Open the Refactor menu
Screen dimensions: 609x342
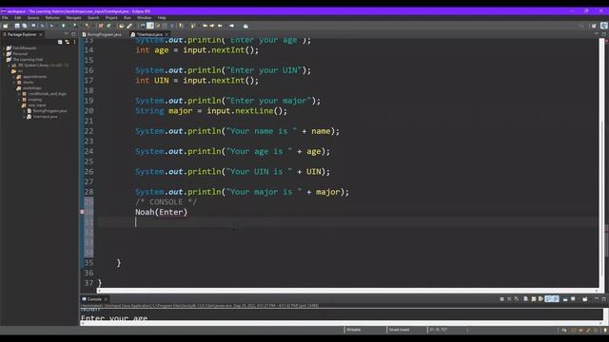pyautogui.click(x=52, y=18)
